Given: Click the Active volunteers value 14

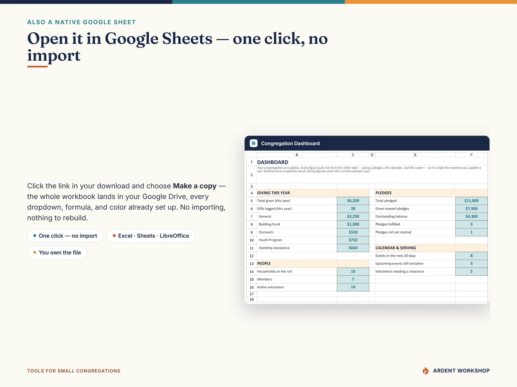Looking at the screenshot, I should tap(353, 287).
